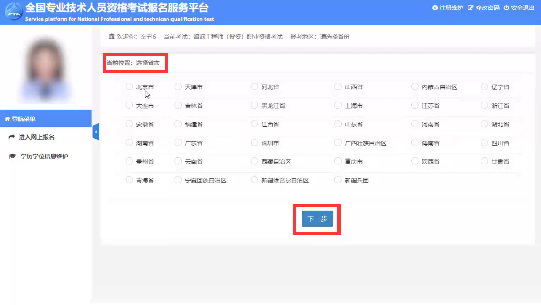Click the 修改密码 edit icon
This screenshot has height=305, width=541.
click(470, 8)
